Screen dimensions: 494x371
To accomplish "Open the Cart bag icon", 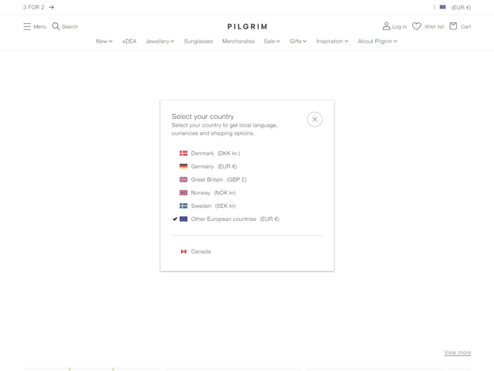I will pyautogui.click(x=453, y=26).
